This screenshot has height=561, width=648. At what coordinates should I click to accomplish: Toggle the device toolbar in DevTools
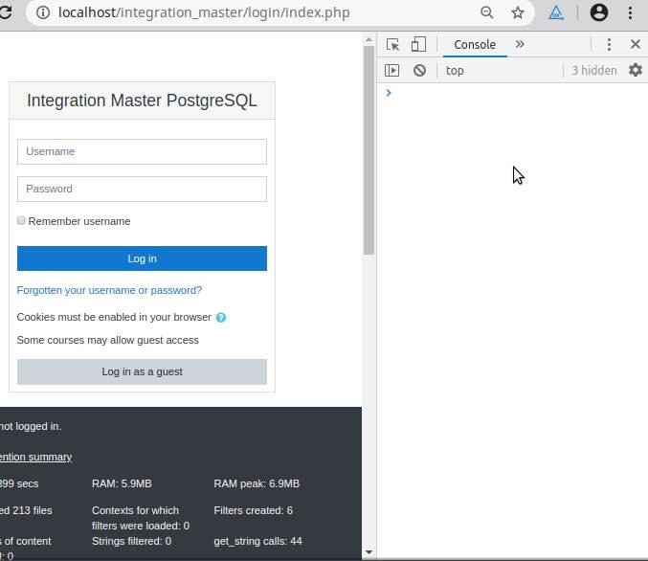pyautogui.click(x=418, y=44)
